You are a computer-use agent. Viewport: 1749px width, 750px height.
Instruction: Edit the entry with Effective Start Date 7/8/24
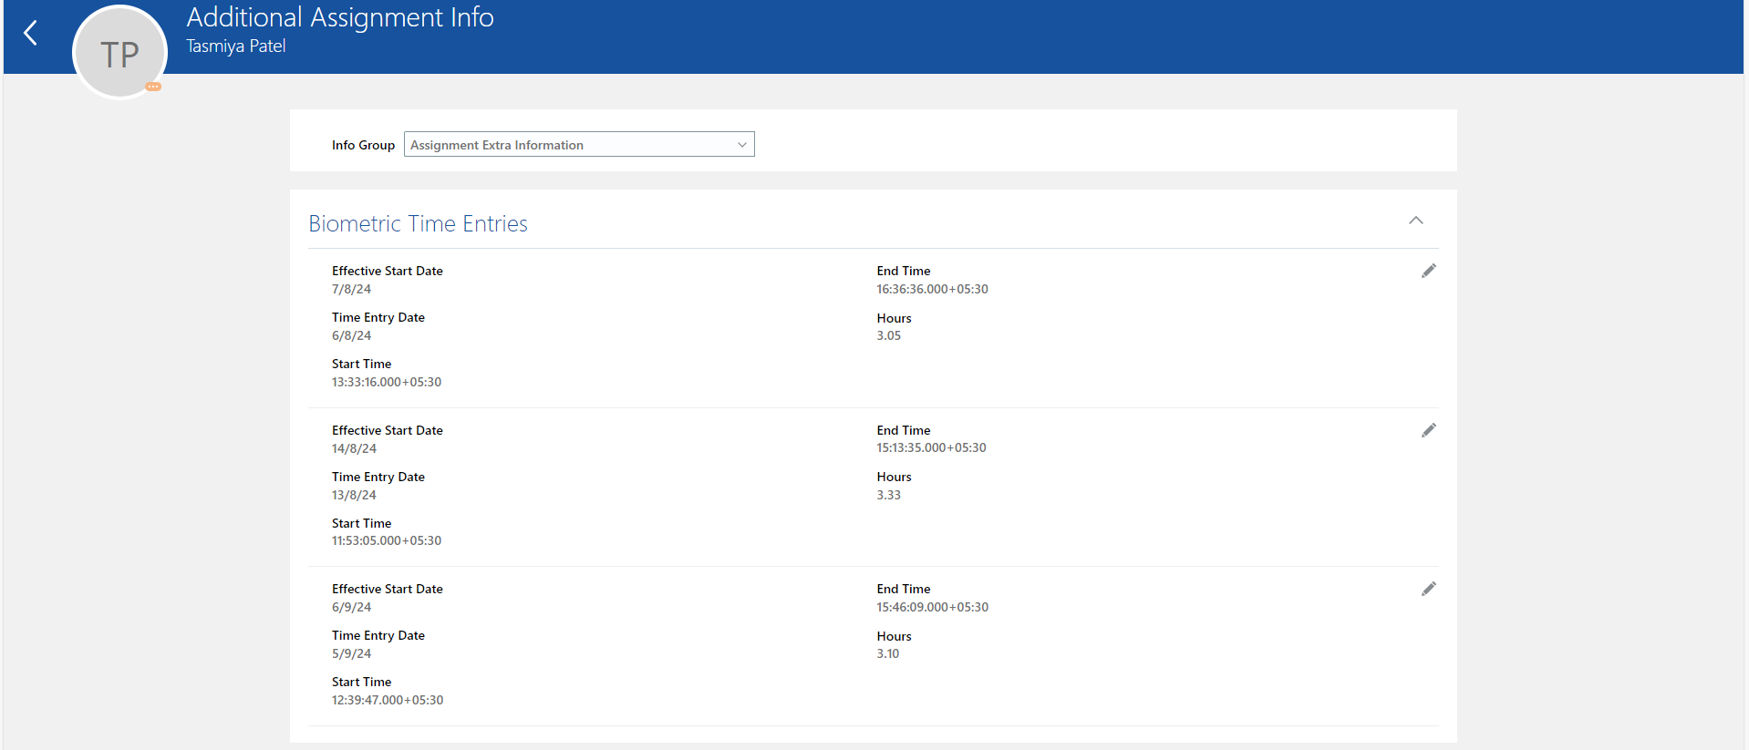pos(1428,271)
